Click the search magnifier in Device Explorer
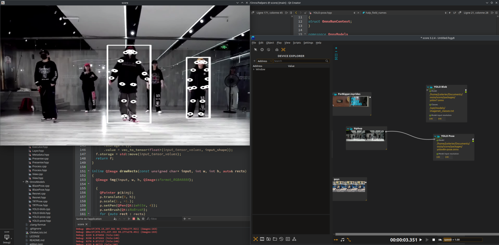This screenshot has width=499, height=245. tap(327, 61)
